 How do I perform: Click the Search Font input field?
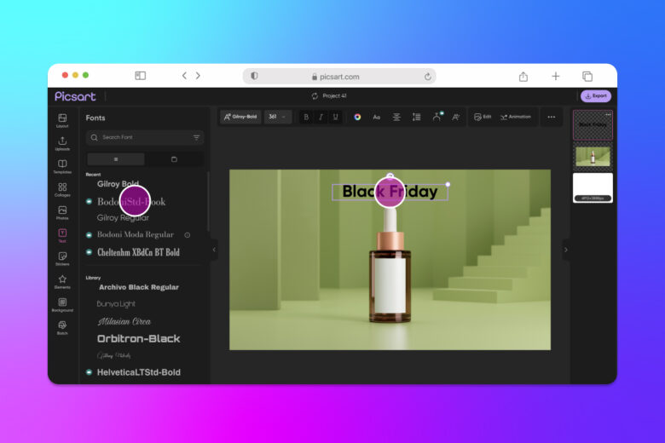tap(145, 137)
